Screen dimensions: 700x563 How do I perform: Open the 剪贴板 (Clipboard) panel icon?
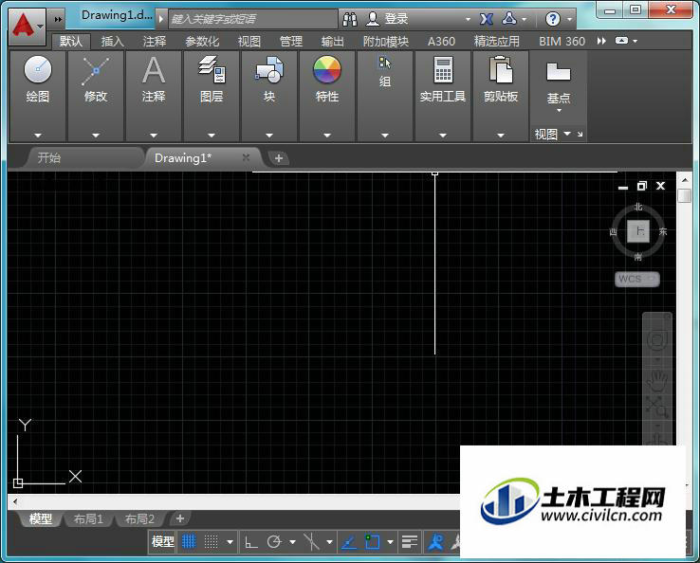(x=501, y=69)
